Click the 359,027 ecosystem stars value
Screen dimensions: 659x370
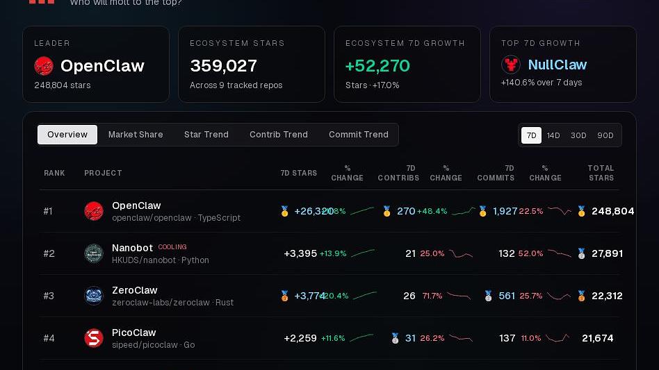point(223,66)
